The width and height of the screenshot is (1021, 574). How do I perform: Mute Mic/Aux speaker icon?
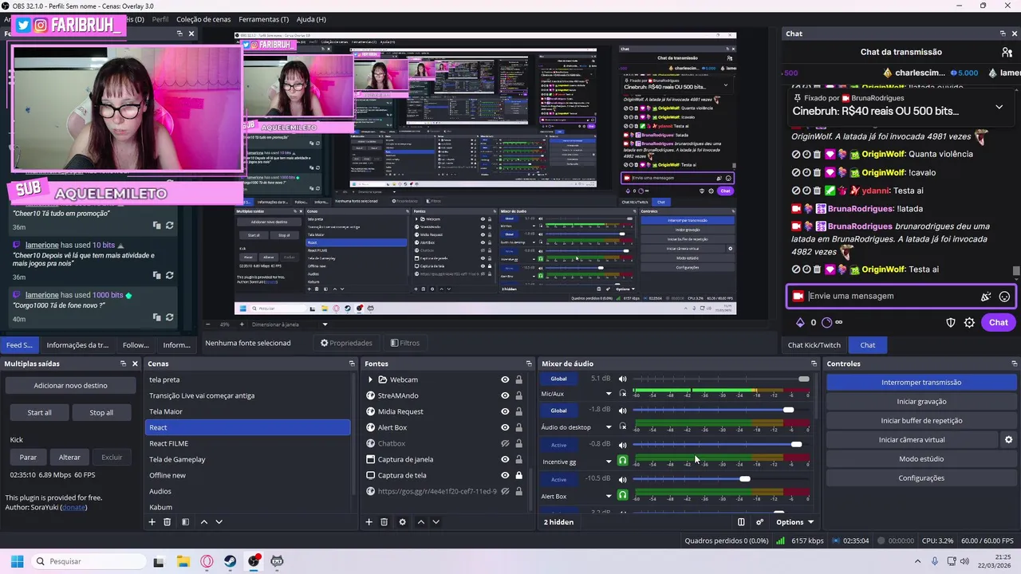point(623,379)
